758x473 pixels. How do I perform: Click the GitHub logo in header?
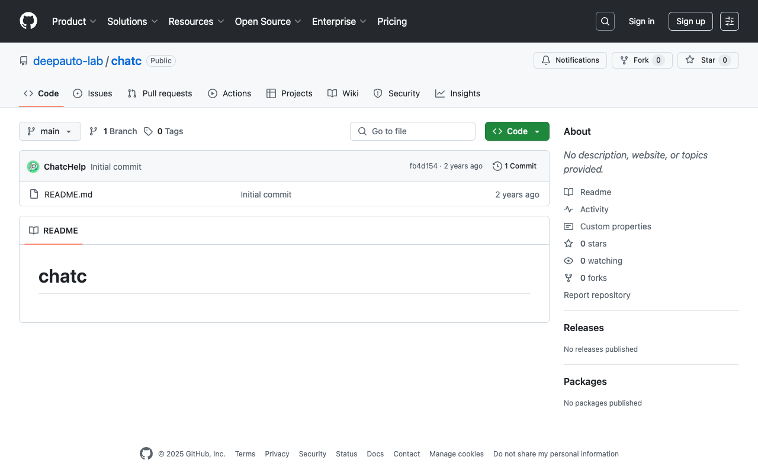pos(28,21)
